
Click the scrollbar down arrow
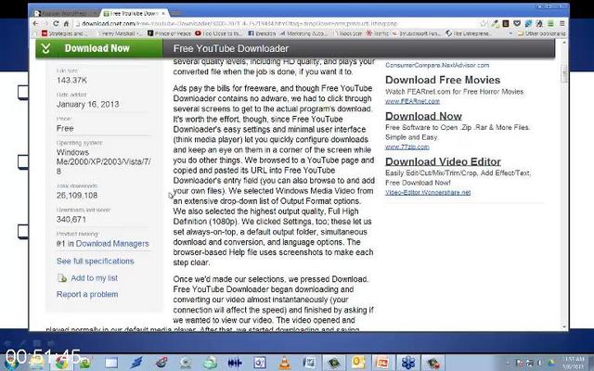(564, 326)
